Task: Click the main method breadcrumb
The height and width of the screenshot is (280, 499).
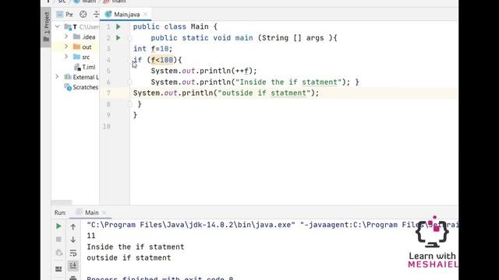Action: (x=115, y=2)
